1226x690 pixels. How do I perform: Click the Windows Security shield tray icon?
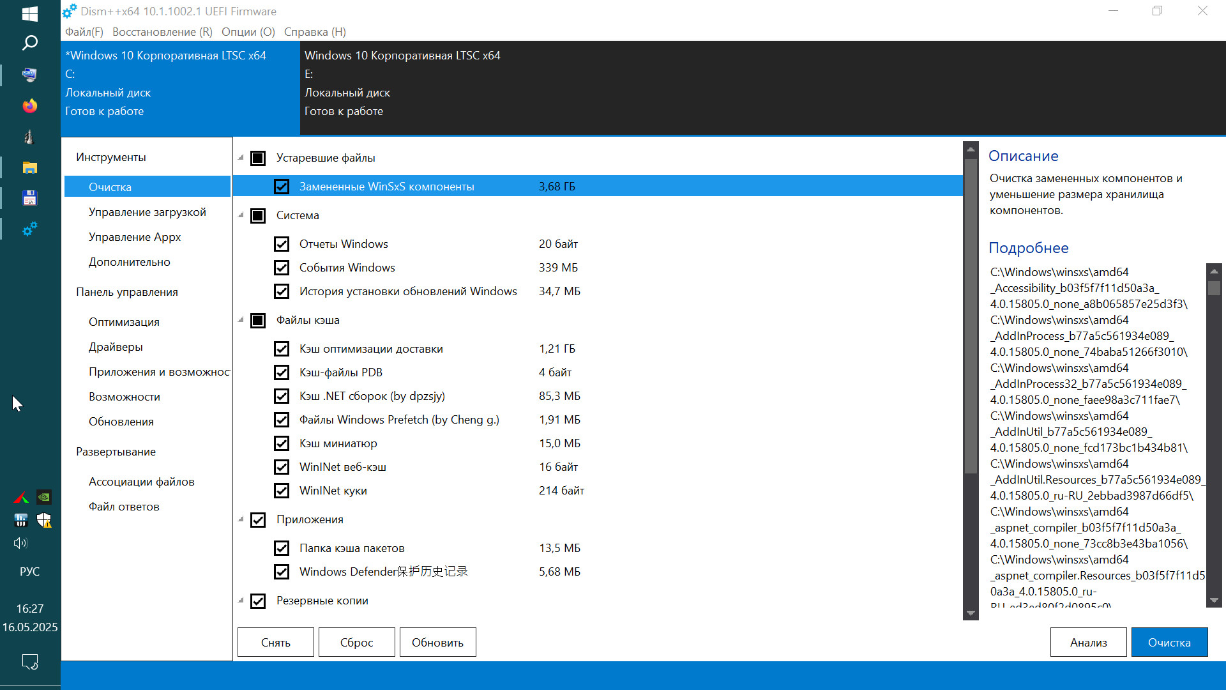(43, 520)
